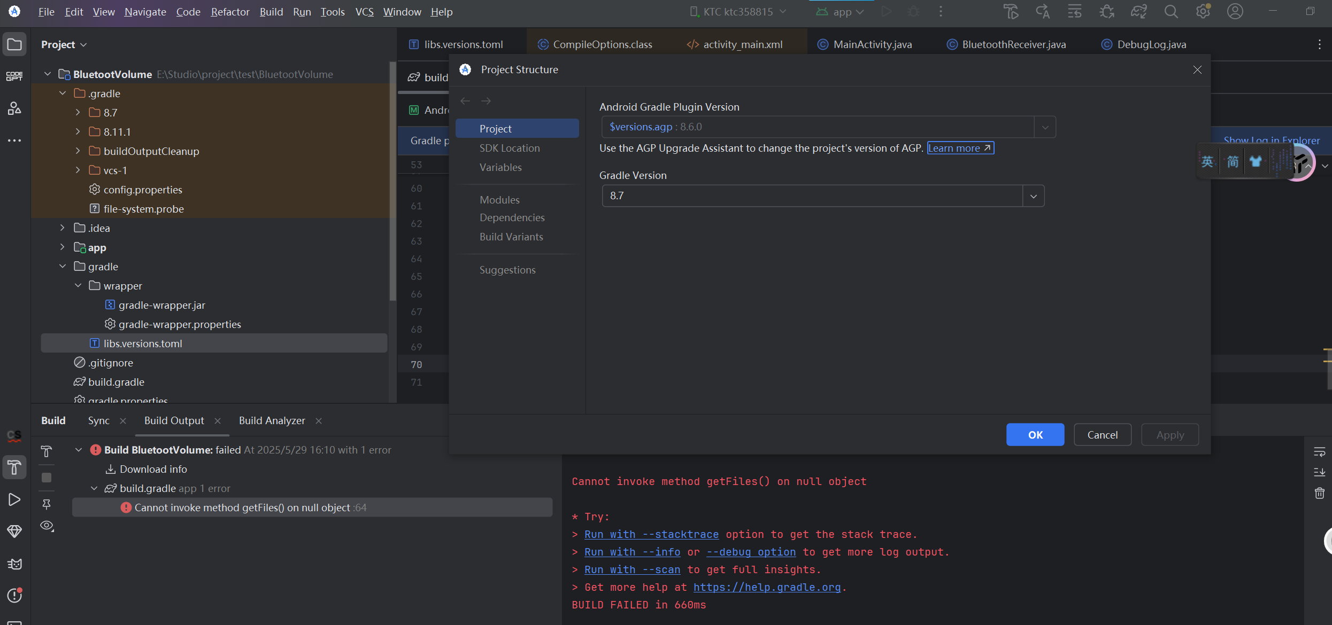Collapse the .gradle folder
Viewport: 1332px width, 625px height.
coord(63,93)
